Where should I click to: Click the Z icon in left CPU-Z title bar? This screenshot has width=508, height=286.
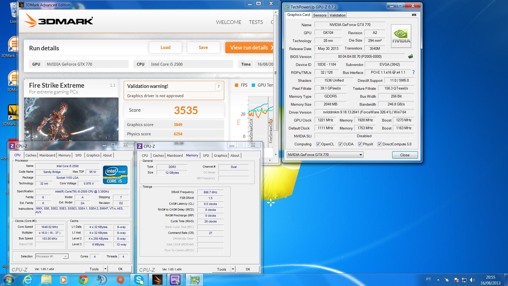click(12, 146)
